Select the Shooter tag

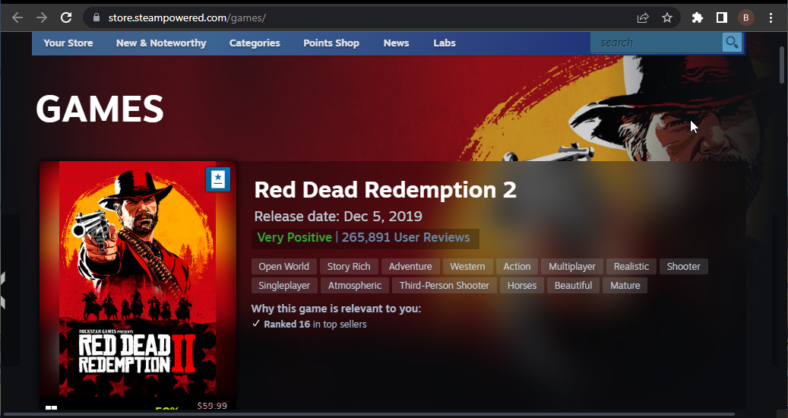pyautogui.click(x=683, y=266)
